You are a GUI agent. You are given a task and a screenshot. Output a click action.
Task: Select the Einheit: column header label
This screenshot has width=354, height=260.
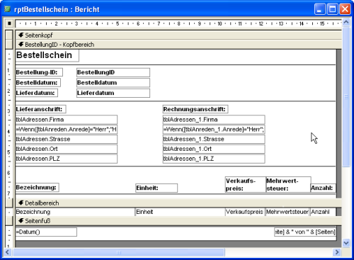(156, 188)
